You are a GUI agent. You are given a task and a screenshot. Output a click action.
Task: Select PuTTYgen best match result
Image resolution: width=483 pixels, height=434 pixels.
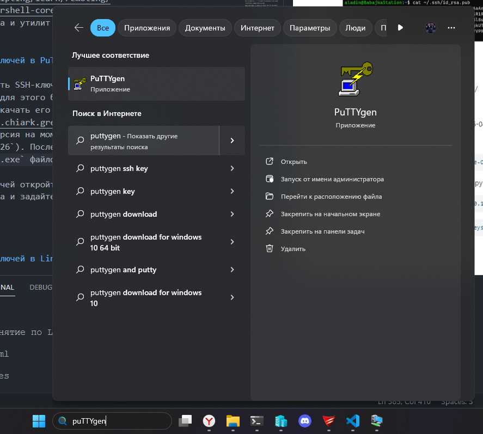[156, 84]
